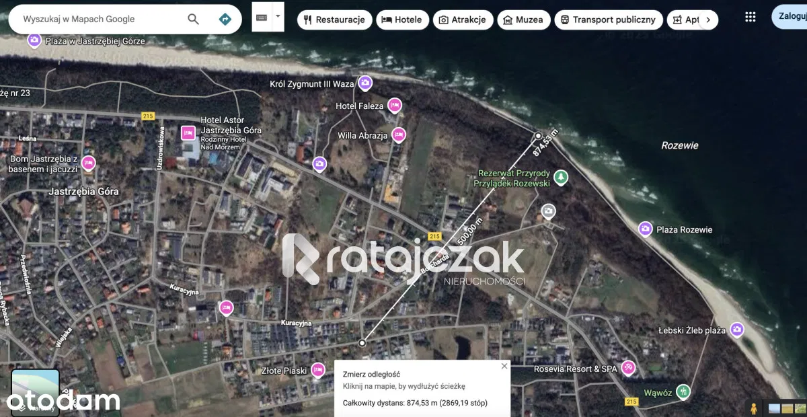Click the Rosevia Resort & SPA pin

pyautogui.click(x=628, y=368)
